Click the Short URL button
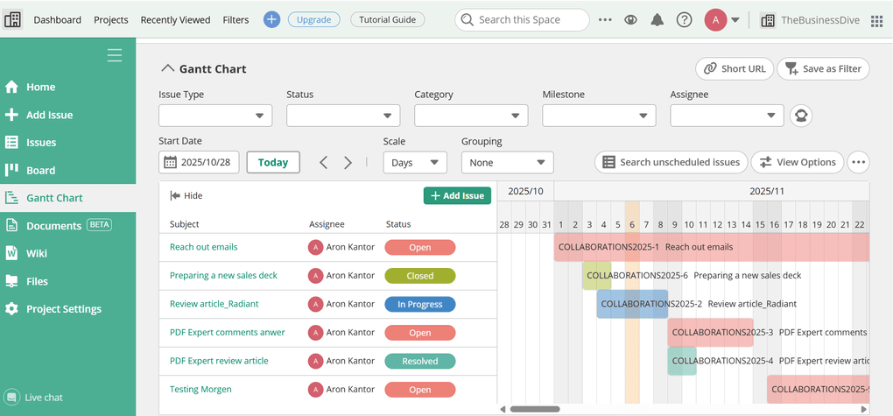Image resolution: width=893 pixels, height=416 pixels. pos(735,69)
